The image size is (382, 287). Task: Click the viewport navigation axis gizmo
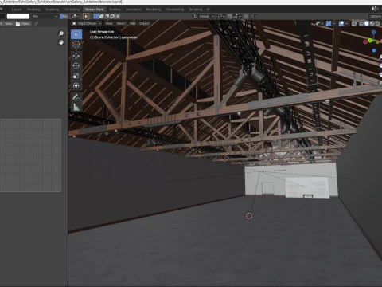(x=373, y=41)
